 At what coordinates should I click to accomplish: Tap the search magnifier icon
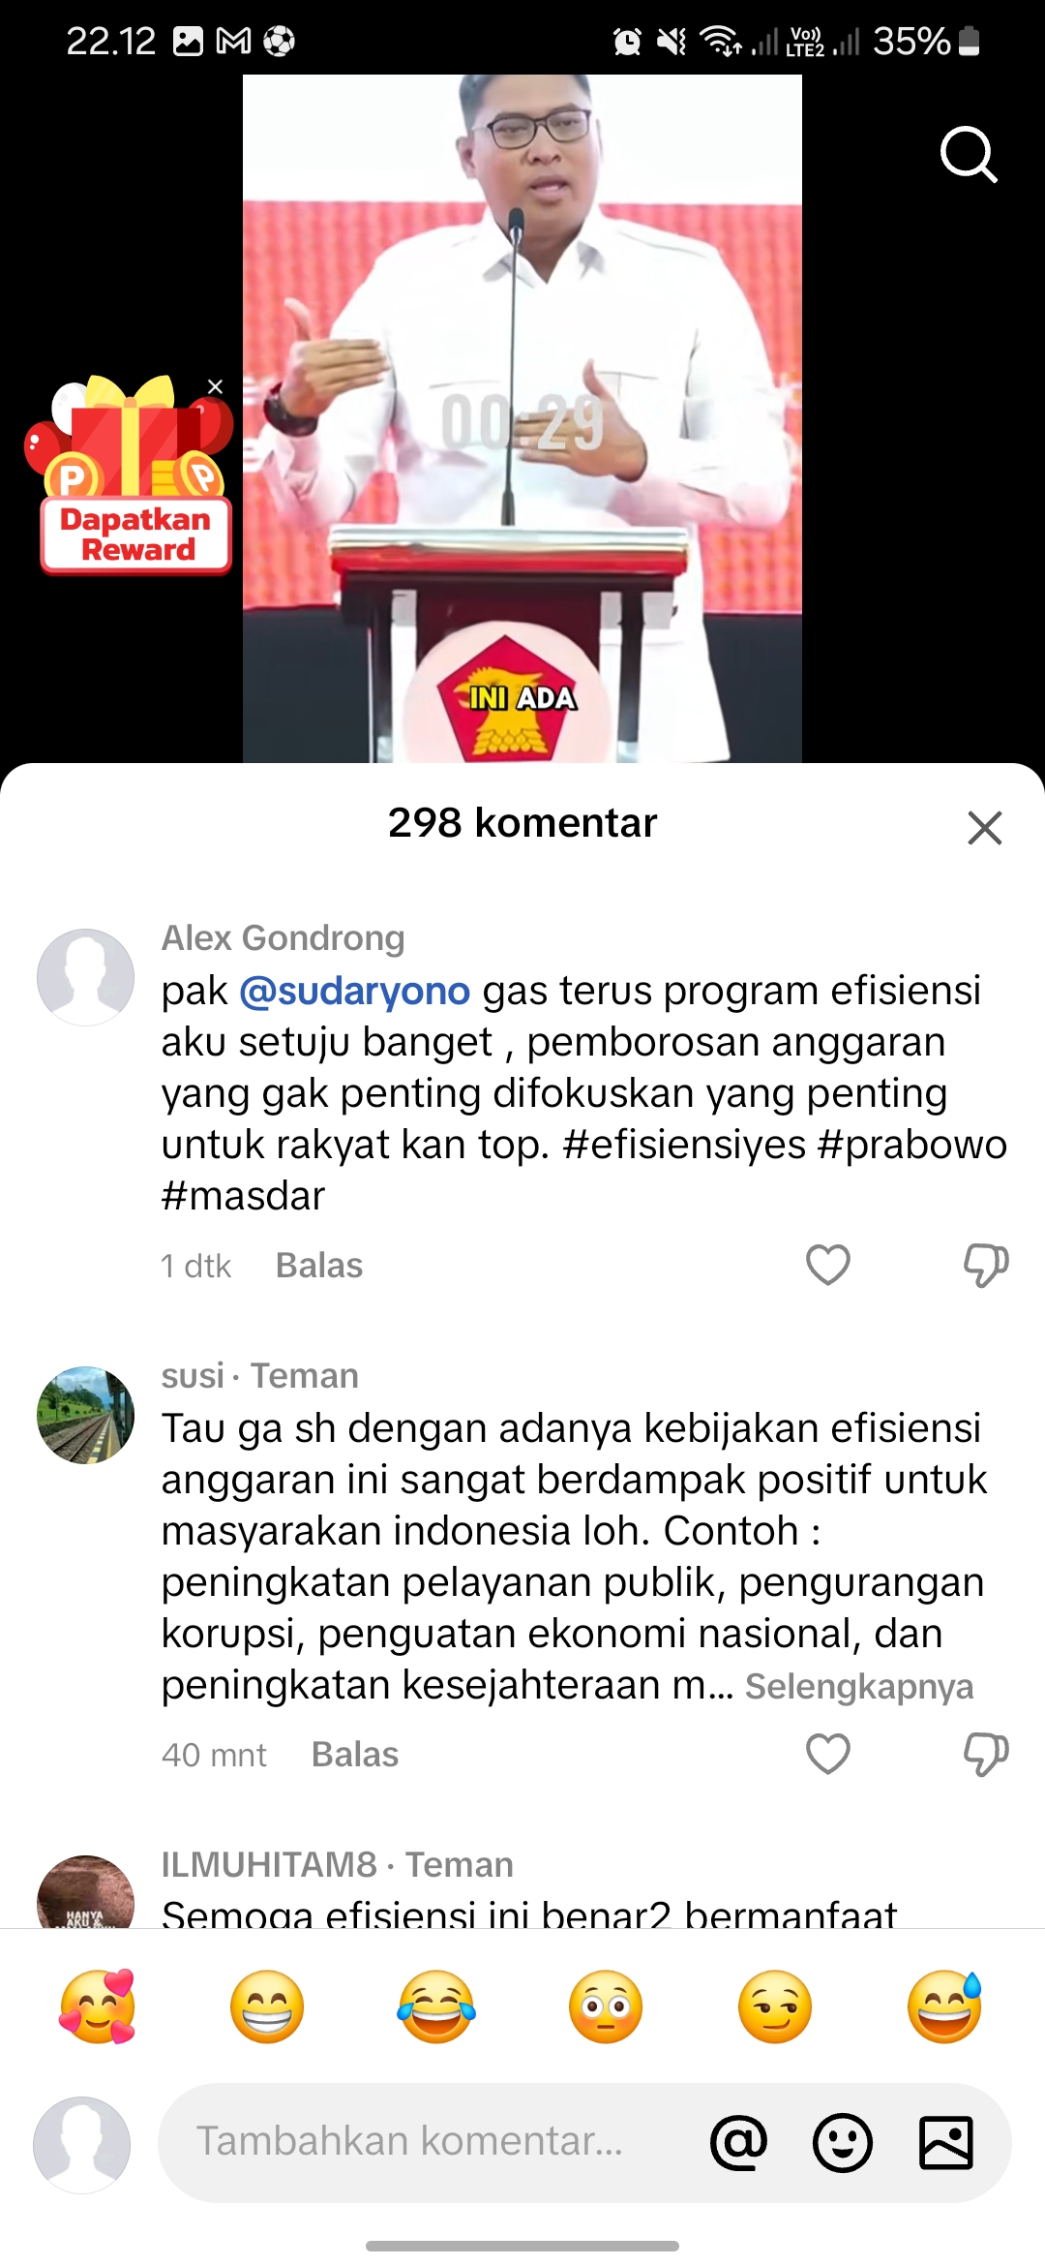click(969, 154)
